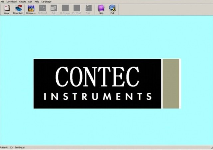213x150 pixels.
Task: Click the TestData: status bar label
Action: click(x=20, y=147)
